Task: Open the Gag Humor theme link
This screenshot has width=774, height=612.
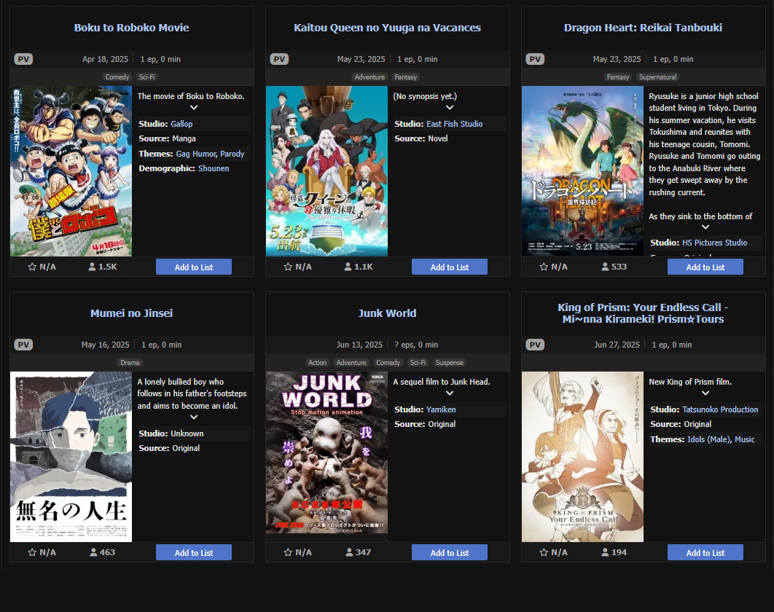Action: [196, 154]
